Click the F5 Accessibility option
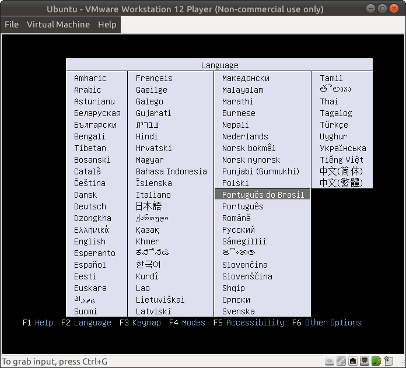The width and height of the screenshot is (406, 368). coord(249,323)
